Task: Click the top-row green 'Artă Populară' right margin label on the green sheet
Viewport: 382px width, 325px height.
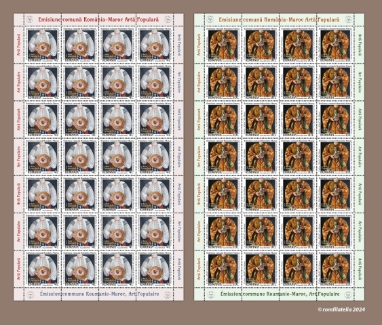Action: pos(360,45)
